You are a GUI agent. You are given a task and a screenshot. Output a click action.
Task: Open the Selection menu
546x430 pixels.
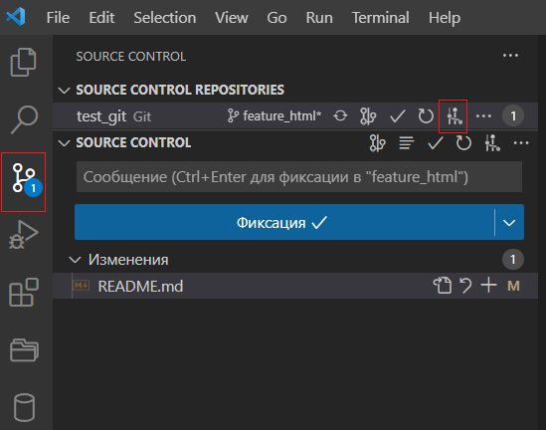[x=165, y=18]
